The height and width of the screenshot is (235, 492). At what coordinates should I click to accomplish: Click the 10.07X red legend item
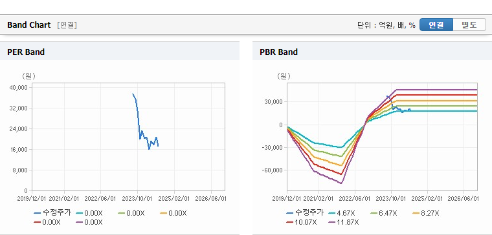tap(302, 223)
